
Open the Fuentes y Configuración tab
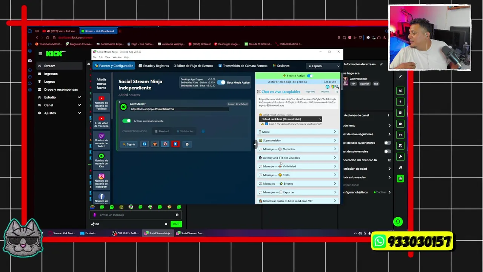(114, 66)
